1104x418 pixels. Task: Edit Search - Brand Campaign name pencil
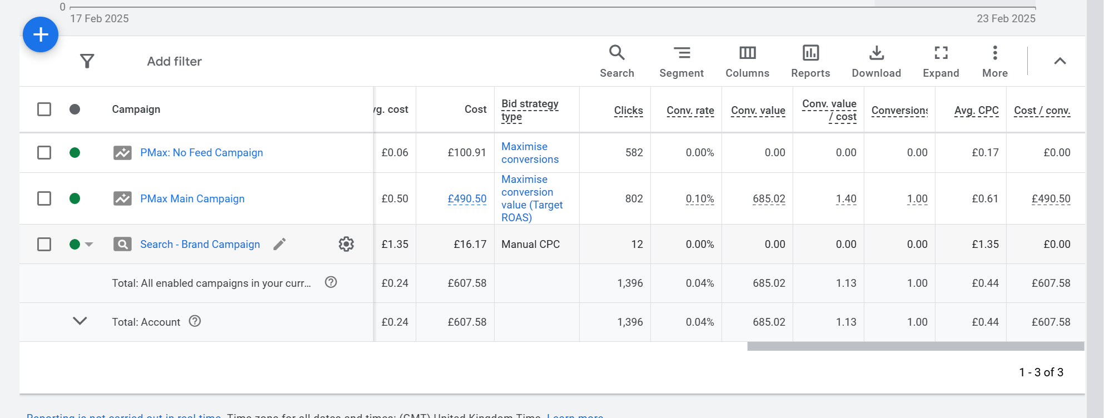click(280, 244)
